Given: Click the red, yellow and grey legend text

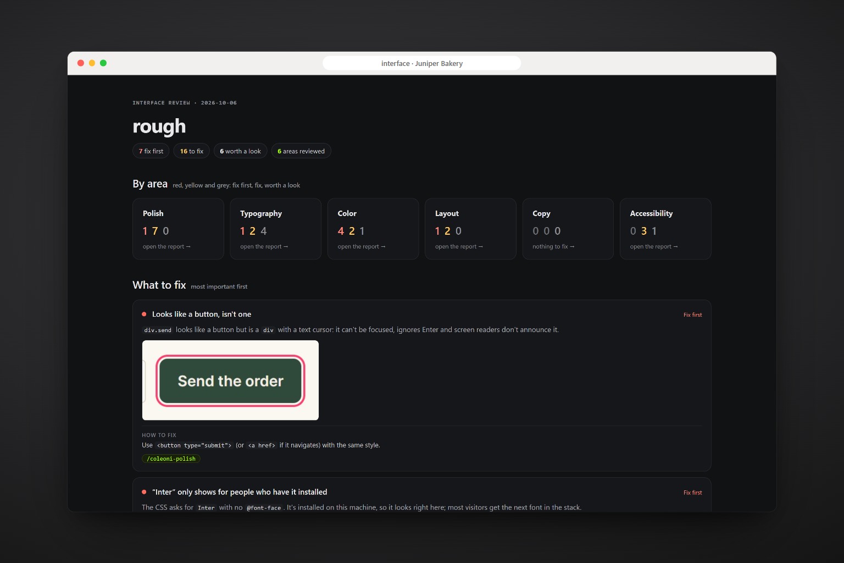Looking at the screenshot, I should [x=236, y=185].
